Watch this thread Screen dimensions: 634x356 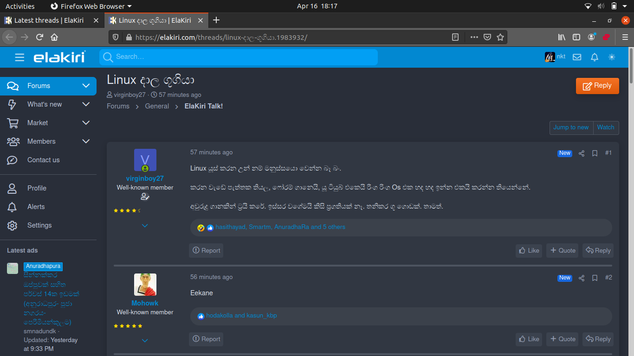pyautogui.click(x=606, y=127)
